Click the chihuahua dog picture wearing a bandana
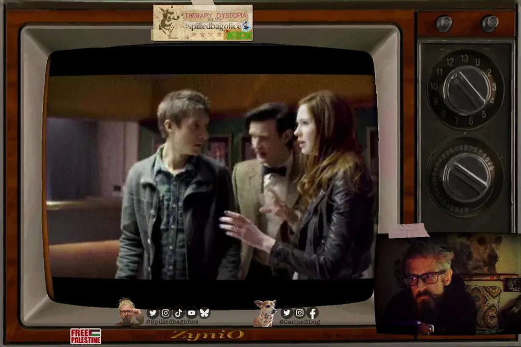The image size is (521, 347). point(265,313)
